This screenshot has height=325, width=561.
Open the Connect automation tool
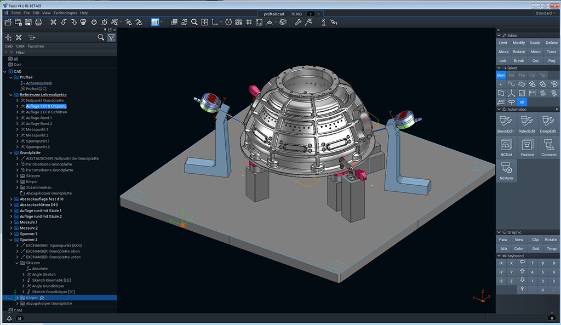[x=549, y=147]
